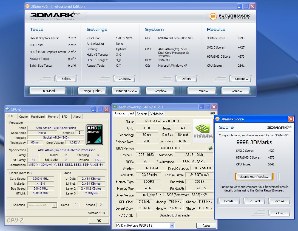Click Close in the 3DMark Score dialog

tap(280, 213)
